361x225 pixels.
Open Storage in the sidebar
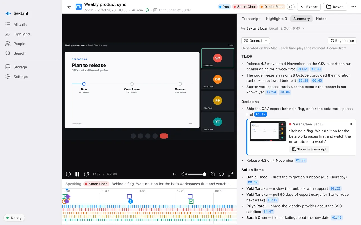(x=31, y=67)
